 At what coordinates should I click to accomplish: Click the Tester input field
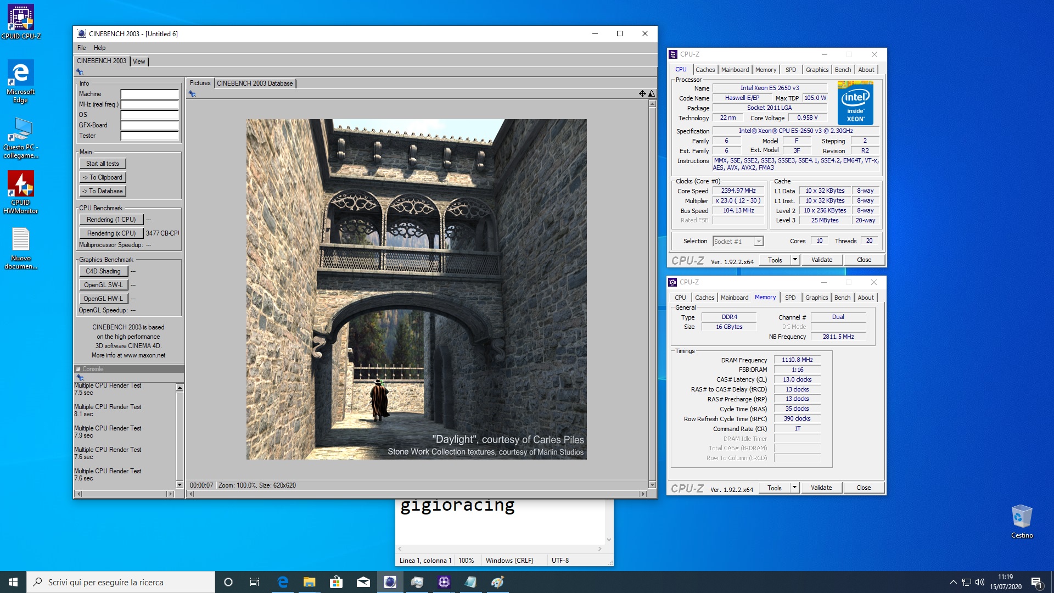click(x=149, y=136)
